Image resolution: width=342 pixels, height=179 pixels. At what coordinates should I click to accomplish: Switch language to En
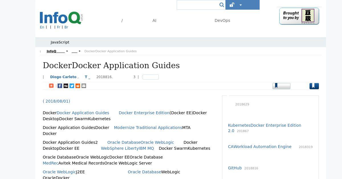click(42, 27)
